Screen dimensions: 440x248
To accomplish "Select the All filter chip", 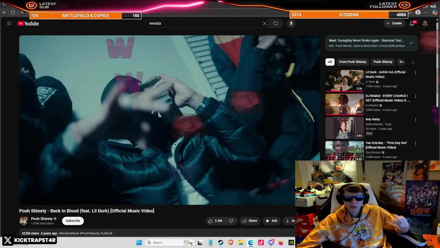I will [330, 62].
